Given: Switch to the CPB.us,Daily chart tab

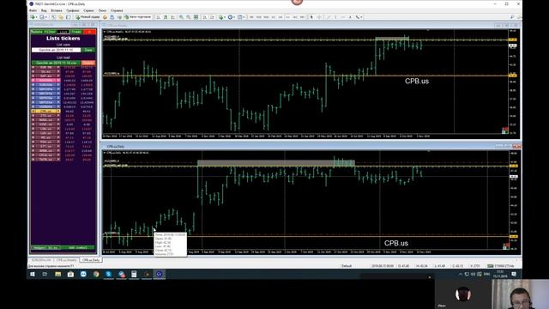Looking at the screenshot, I should (x=90, y=260).
